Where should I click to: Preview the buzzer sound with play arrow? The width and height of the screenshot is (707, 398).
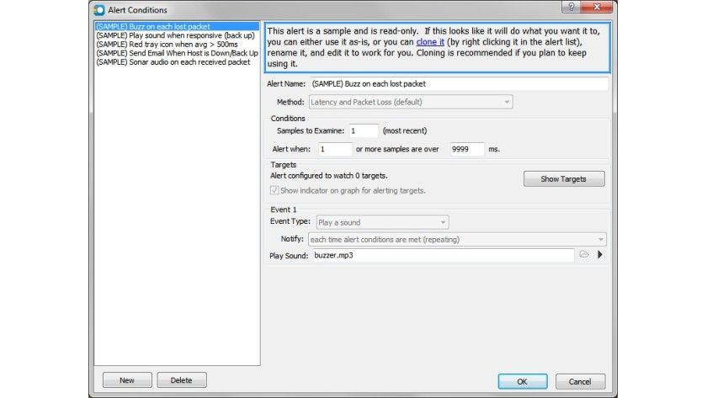[x=599, y=255]
